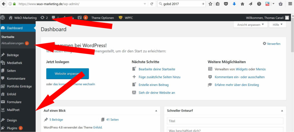Select Startseite submenu item

tap(8, 37)
